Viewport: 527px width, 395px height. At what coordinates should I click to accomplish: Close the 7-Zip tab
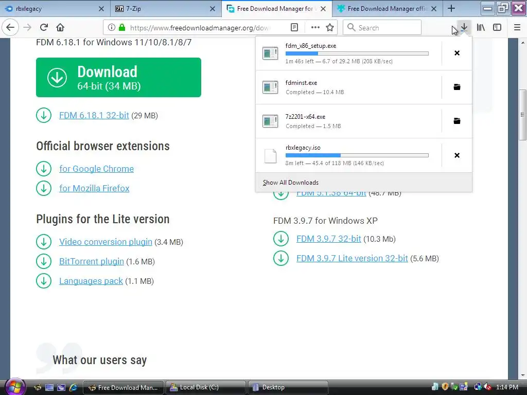click(x=213, y=9)
